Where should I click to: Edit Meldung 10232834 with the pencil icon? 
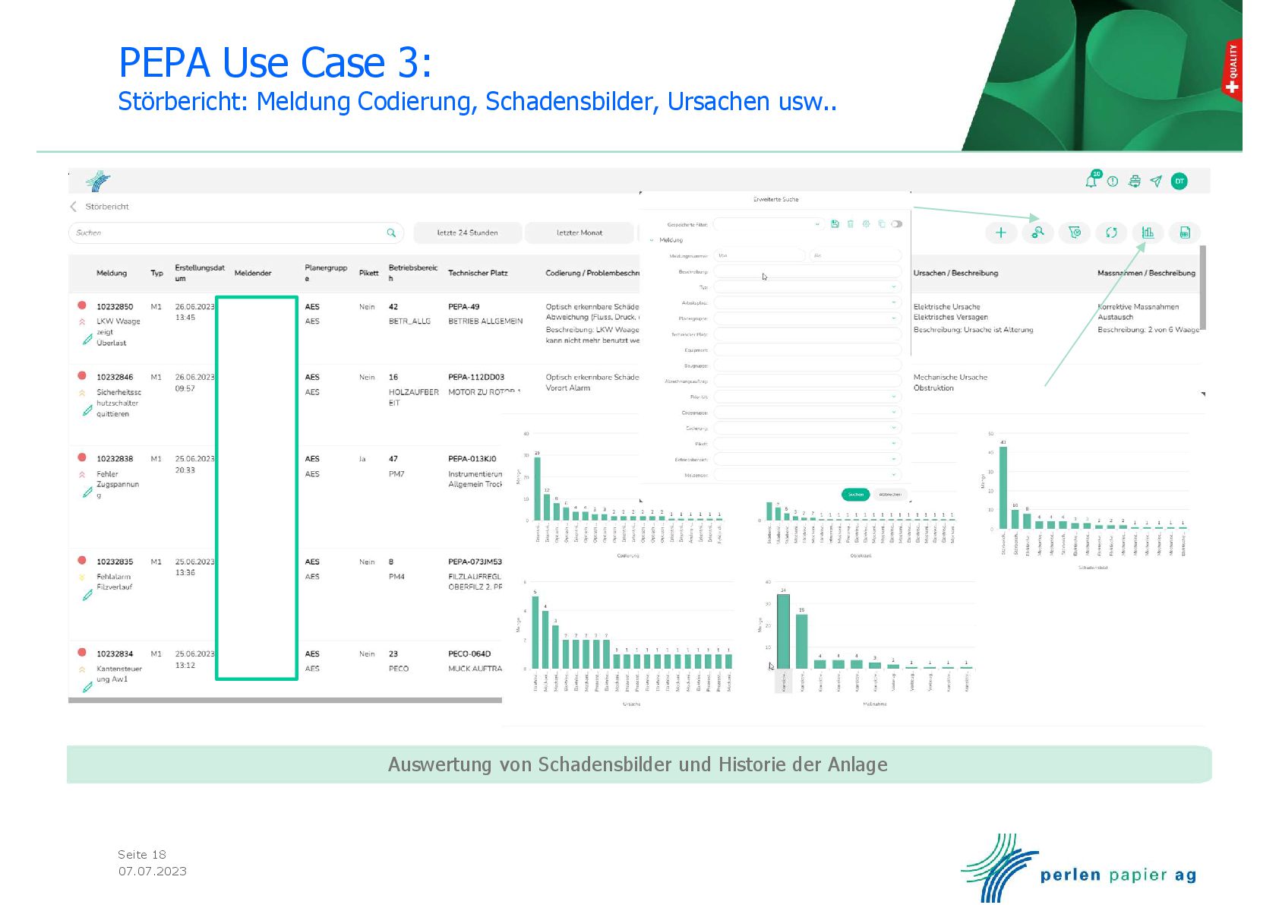[87, 687]
